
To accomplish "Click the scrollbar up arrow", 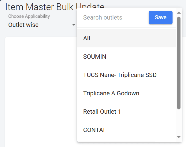I will point(179,13).
